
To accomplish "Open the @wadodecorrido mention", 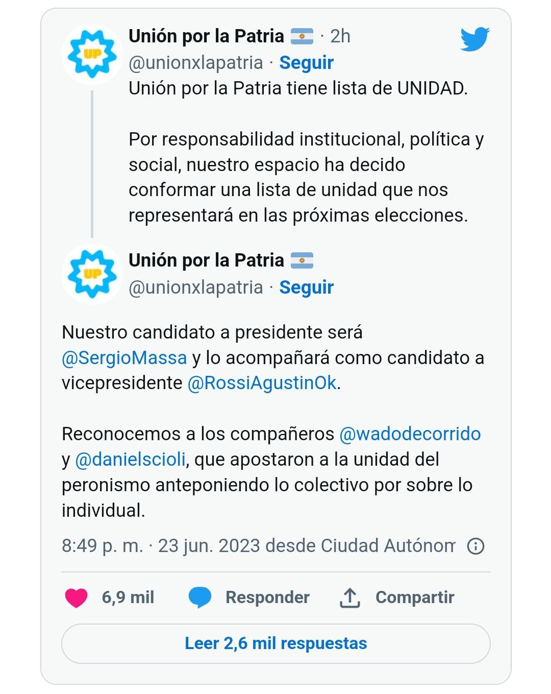I will (410, 434).
